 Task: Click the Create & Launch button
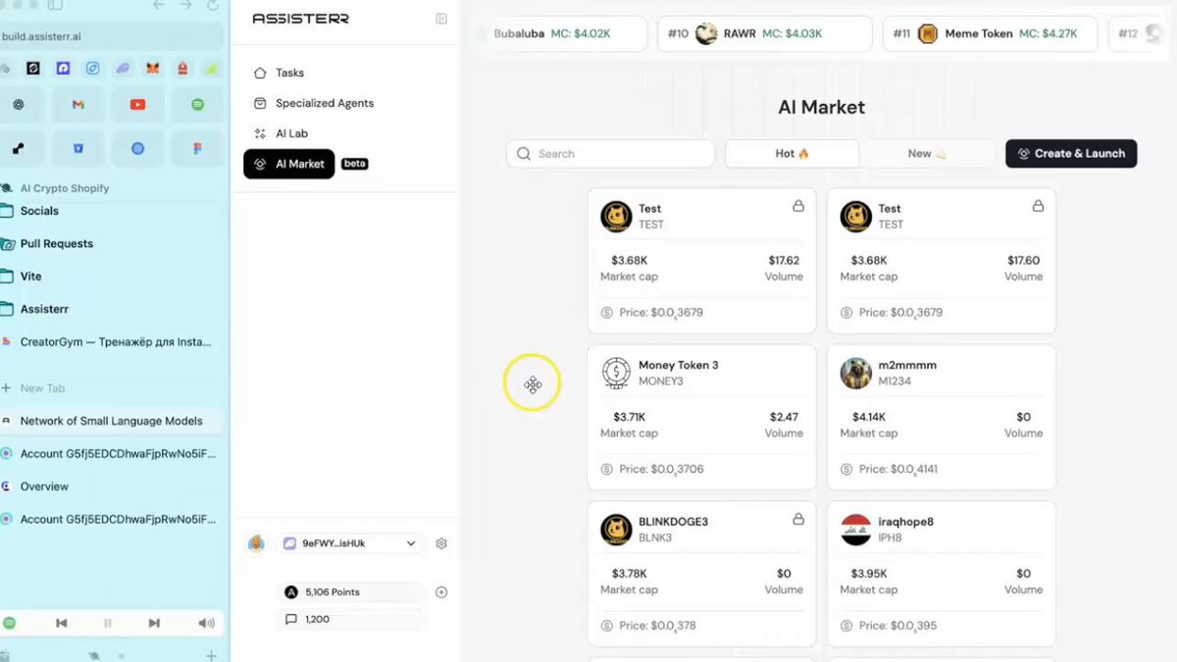pyautogui.click(x=1071, y=154)
